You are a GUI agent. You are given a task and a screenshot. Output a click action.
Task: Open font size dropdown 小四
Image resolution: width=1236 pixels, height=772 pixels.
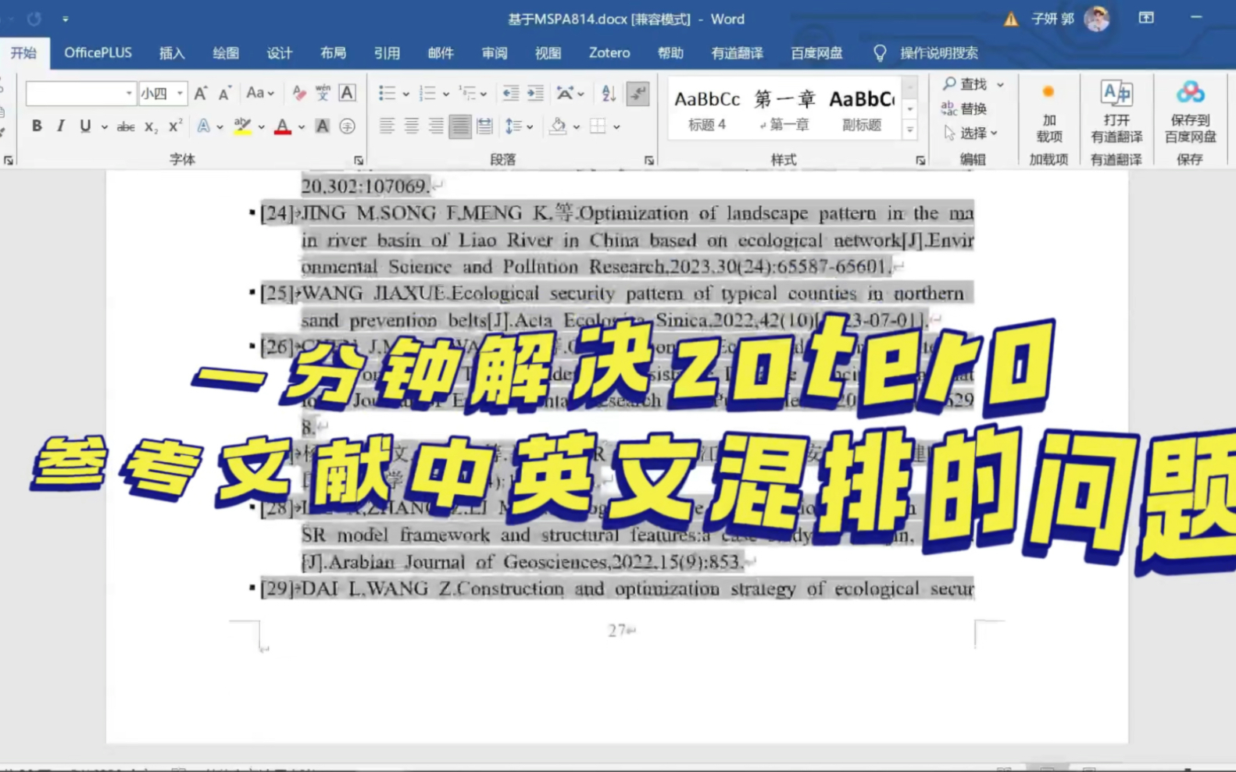coord(180,94)
